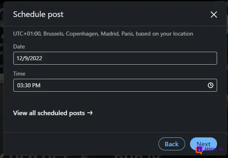
Task: Click the 365tips.be watermark text
Action: pos(213,149)
